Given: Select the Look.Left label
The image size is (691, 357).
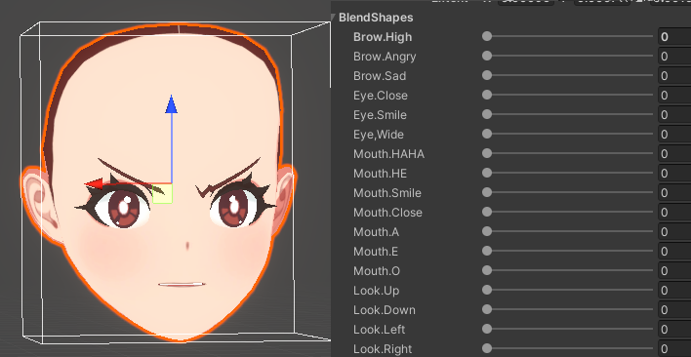Looking at the screenshot, I should point(379,330).
